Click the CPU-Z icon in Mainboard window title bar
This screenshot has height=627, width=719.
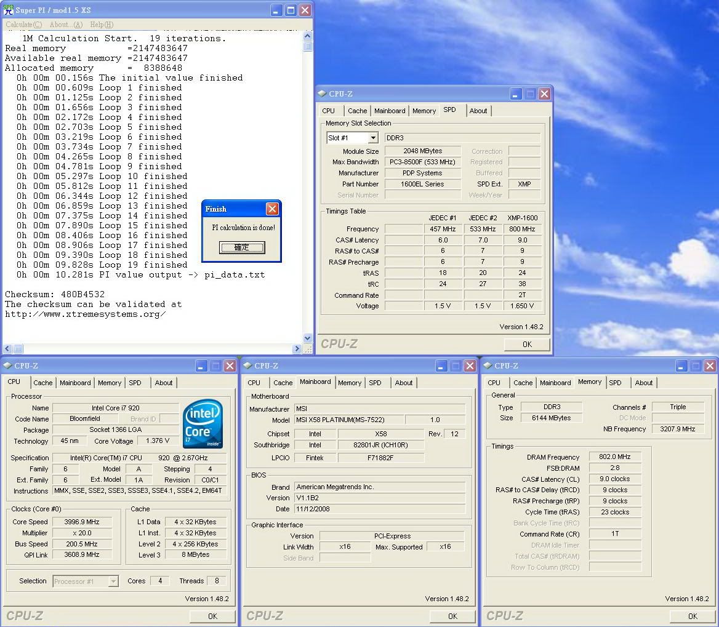tap(247, 365)
